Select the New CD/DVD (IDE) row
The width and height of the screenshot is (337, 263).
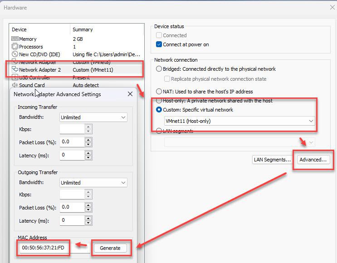(x=77, y=54)
